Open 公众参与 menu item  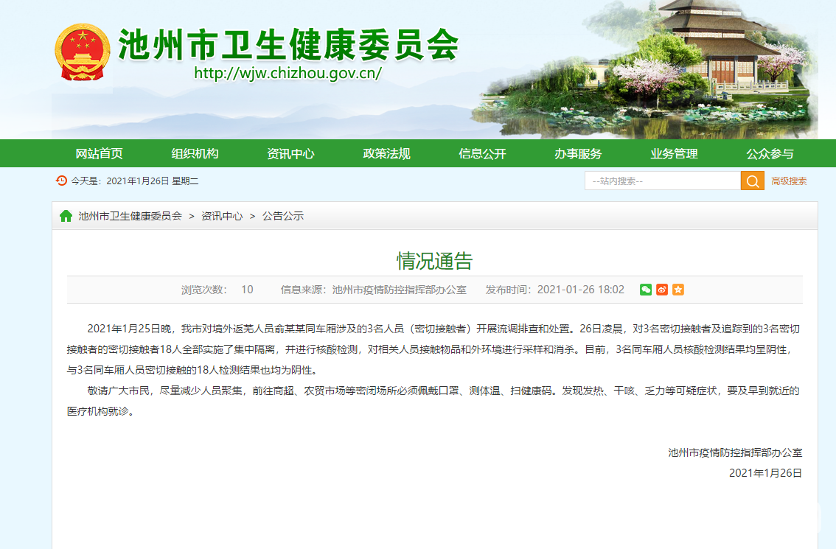770,153
